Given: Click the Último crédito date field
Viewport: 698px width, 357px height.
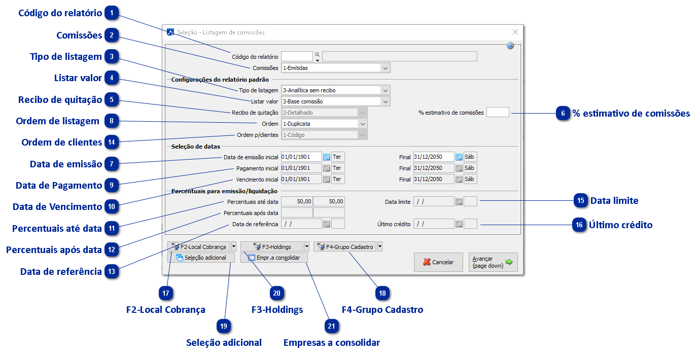Looking at the screenshot, I should click(433, 224).
